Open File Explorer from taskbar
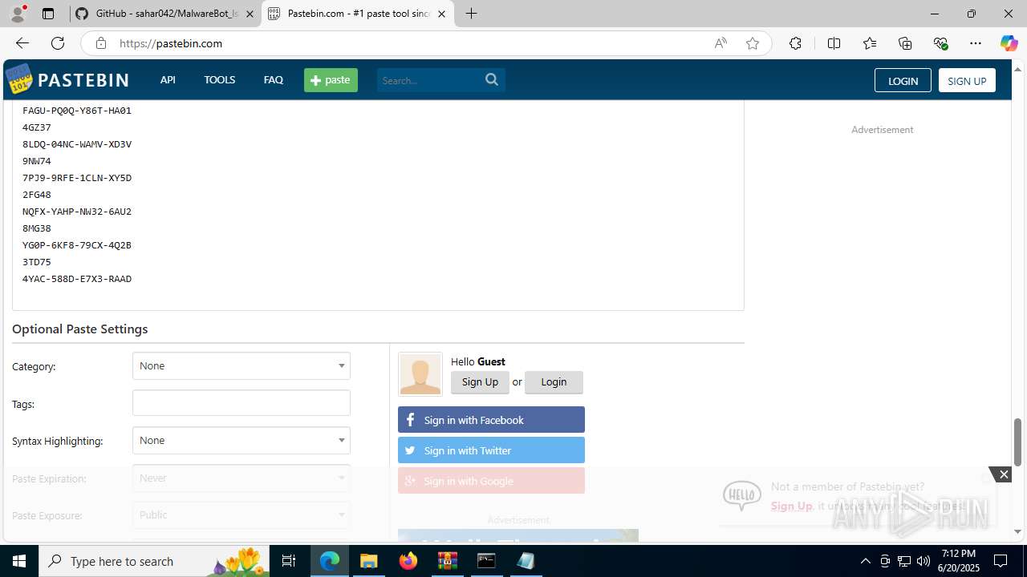 click(x=369, y=561)
